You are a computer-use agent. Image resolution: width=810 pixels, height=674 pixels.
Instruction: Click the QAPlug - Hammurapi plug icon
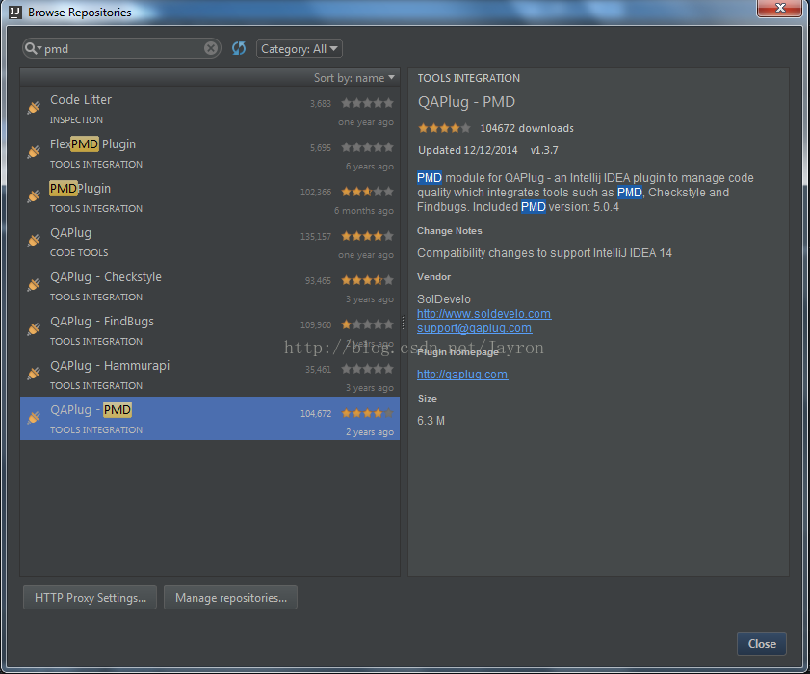34,374
